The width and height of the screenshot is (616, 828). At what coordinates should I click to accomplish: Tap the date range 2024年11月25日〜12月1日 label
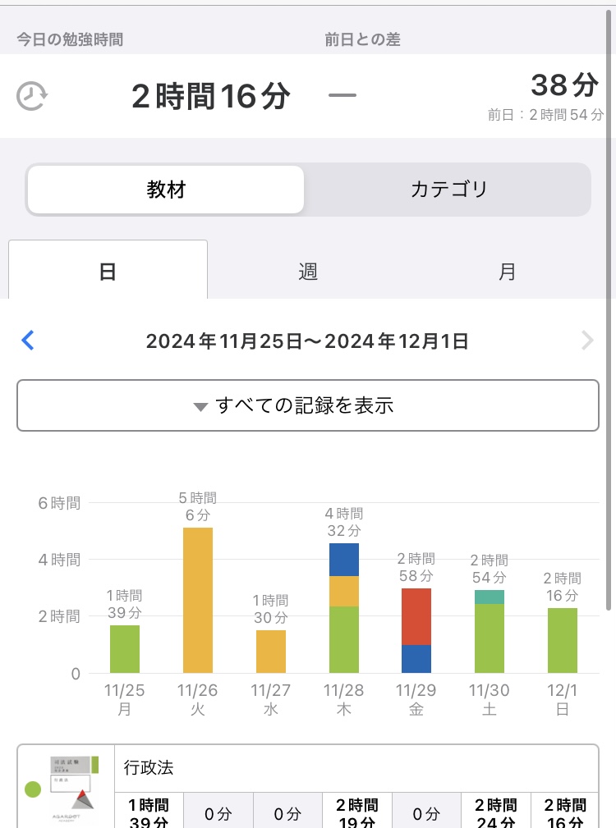[x=307, y=341]
